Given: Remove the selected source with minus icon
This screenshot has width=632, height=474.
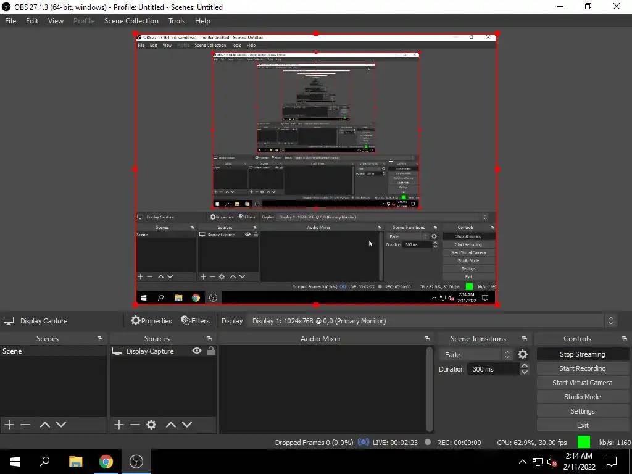Looking at the screenshot, I should click(135, 425).
